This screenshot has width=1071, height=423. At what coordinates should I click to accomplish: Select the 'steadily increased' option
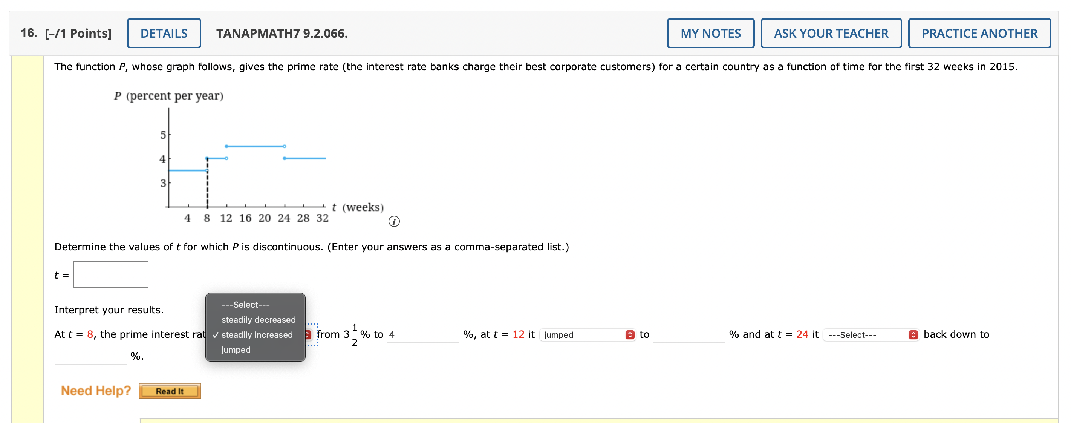pyautogui.click(x=257, y=335)
